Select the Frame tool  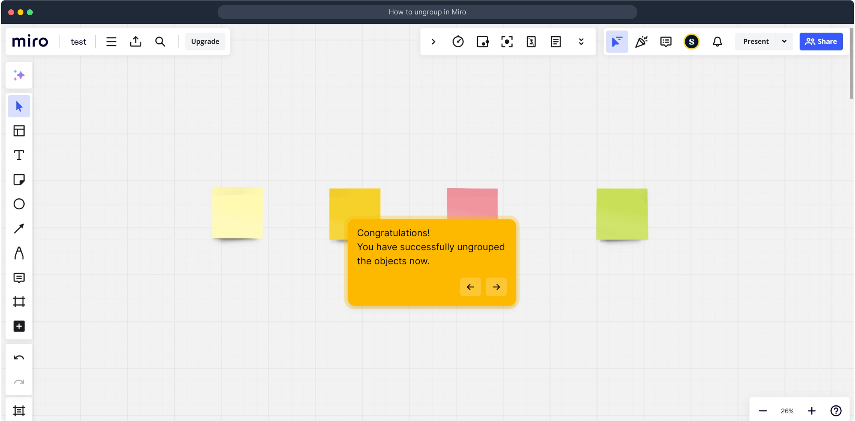tap(19, 302)
